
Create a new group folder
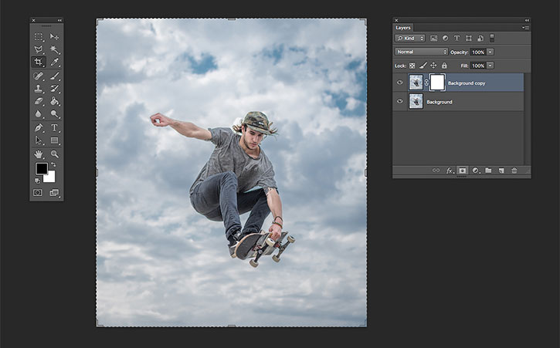[488, 171]
